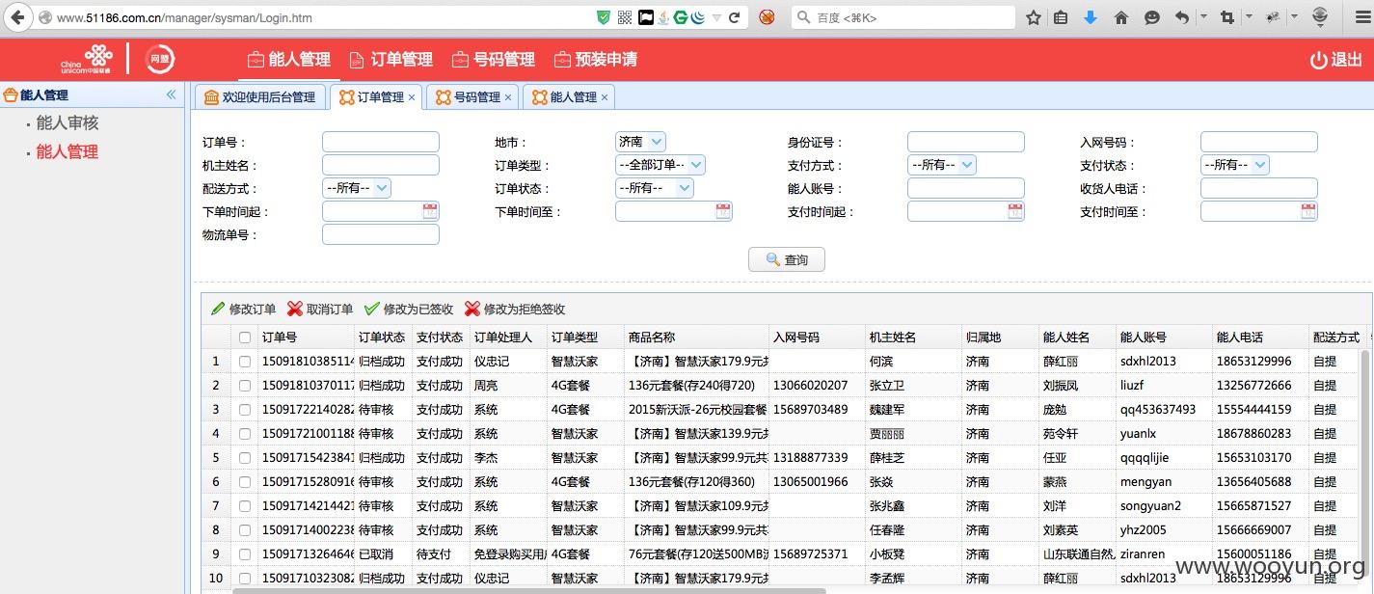Screen dimensions: 1374x594
Task: Open the 支付时间至 calendar picker icon
Action: tap(1308, 211)
